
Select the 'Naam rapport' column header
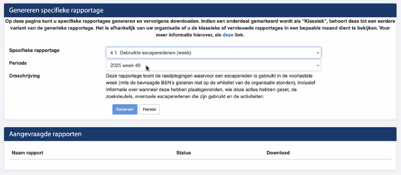tap(28, 153)
